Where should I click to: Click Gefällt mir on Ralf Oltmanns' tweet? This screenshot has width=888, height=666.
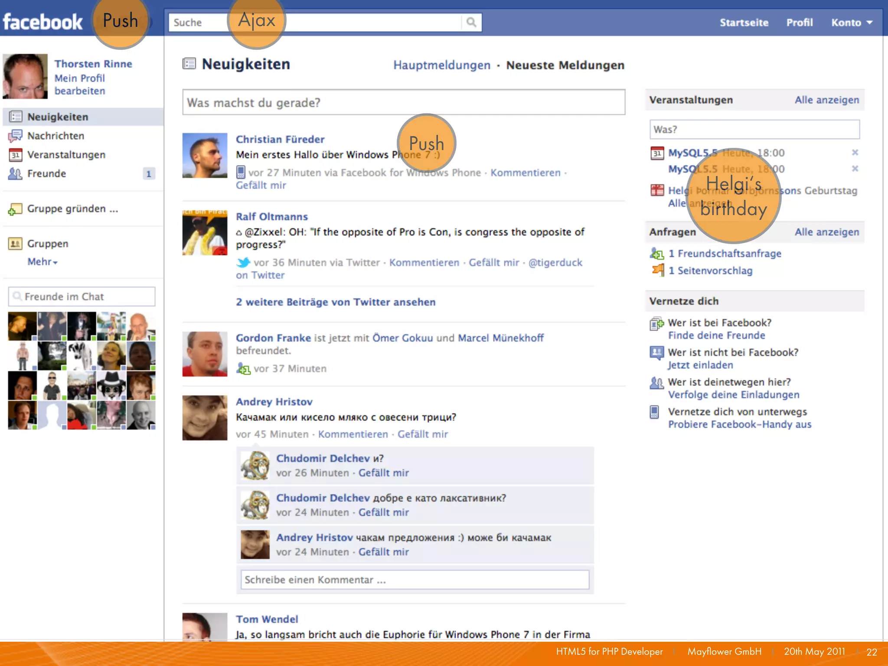[x=493, y=263]
